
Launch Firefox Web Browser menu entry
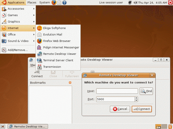point(58,41)
